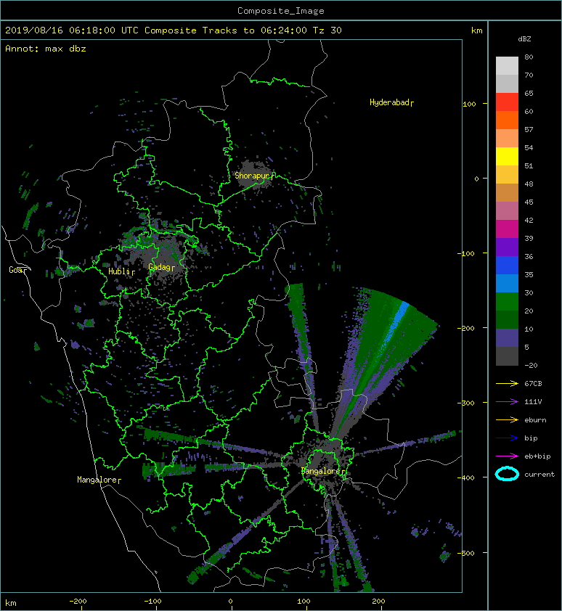Click the 65 value on the dBZ scale

pyautogui.click(x=529, y=93)
